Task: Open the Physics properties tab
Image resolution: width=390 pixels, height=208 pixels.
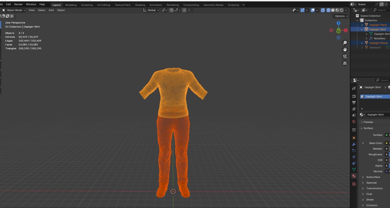Action: pyautogui.click(x=354, y=157)
